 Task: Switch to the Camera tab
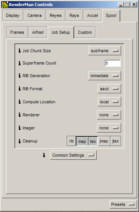pos(34,15)
